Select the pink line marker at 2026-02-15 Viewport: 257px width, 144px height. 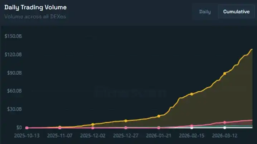coord(192,126)
